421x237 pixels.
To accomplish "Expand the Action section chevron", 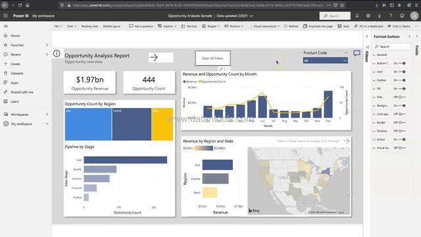I will coord(374,140).
